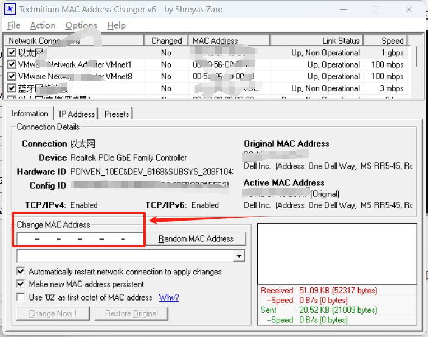Toggle automatically restart network connection option

coord(21,272)
